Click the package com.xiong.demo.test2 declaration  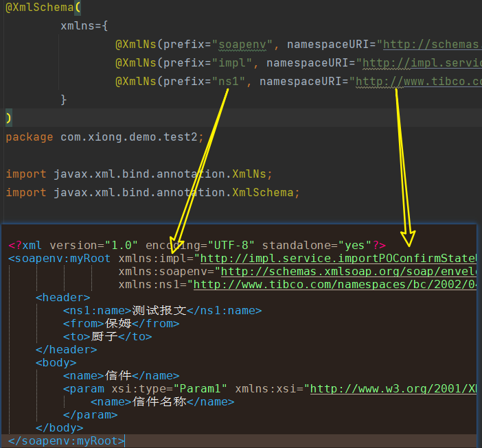tap(104, 137)
